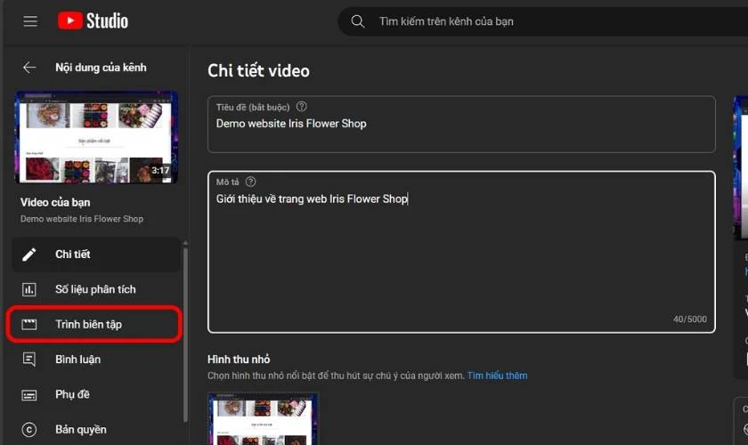This screenshot has width=748, height=445.
Task: Open Số liệu phân tích section
Action: [x=96, y=289]
